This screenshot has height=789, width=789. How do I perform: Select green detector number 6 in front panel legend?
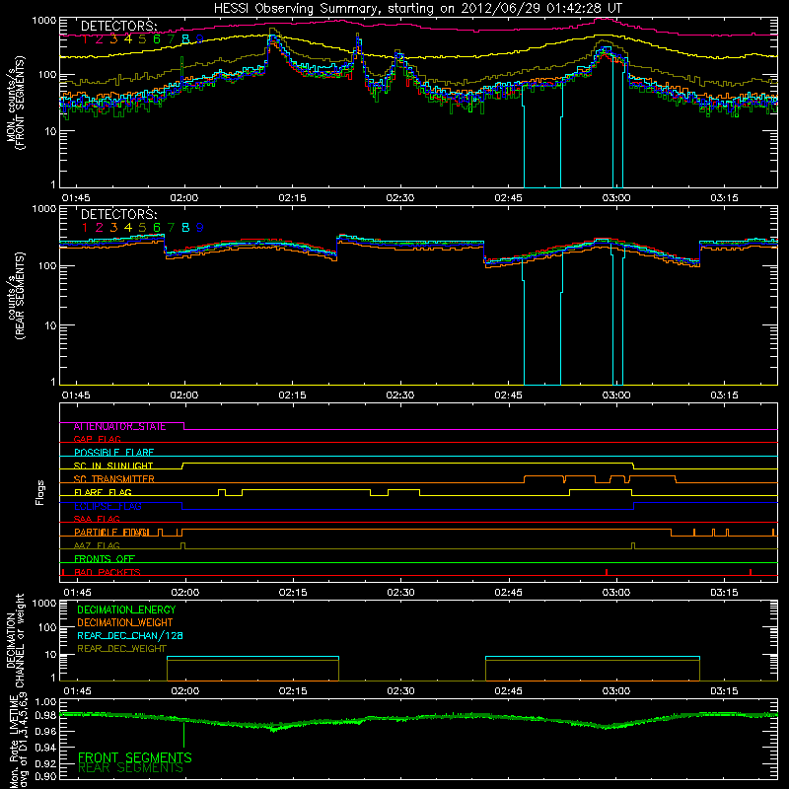(157, 38)
